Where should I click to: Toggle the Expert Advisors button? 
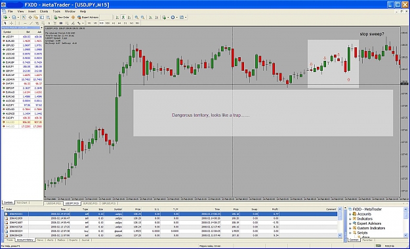pyautogui.click(x=88, y=17)
